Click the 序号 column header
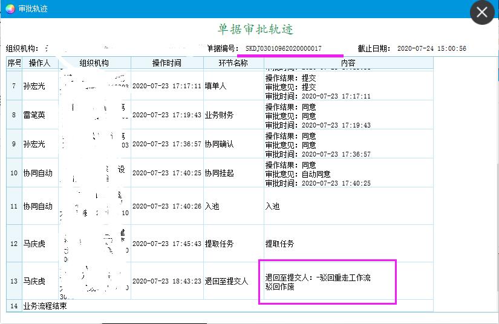The width and height of the screenshot is (499, 324). click(14, 63)
